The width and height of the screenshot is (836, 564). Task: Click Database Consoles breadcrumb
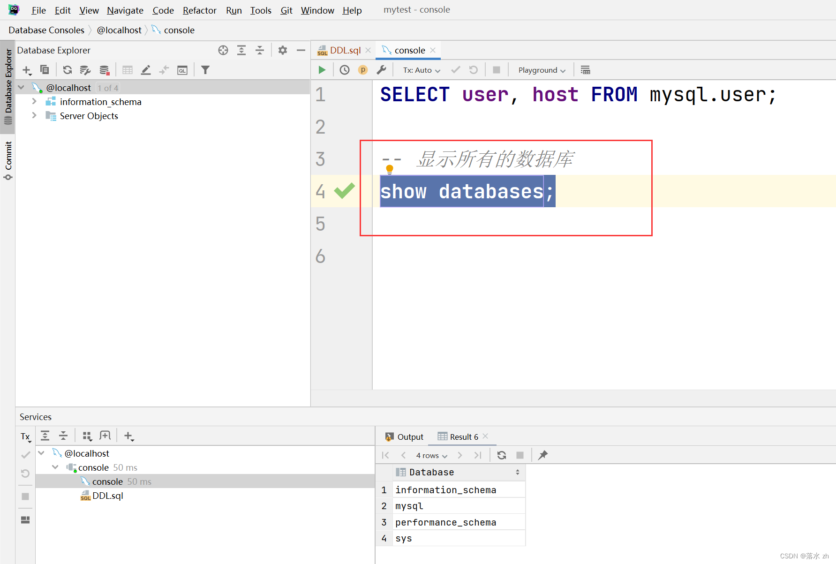[x=46, y=30]
